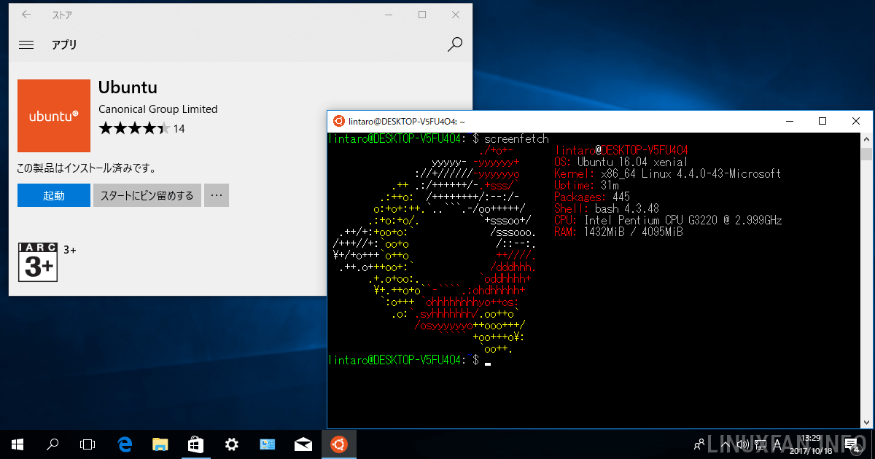Click the アプリ heading in Store
The width and height of the screenshot is (875, 459).
click(64, 44)
